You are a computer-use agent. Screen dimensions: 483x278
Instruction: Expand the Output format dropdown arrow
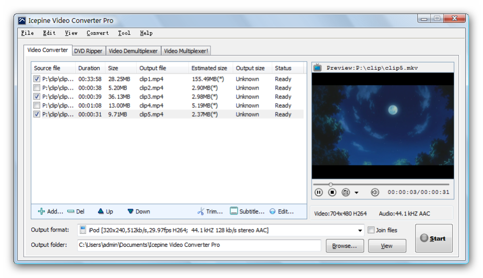point(360,231)
